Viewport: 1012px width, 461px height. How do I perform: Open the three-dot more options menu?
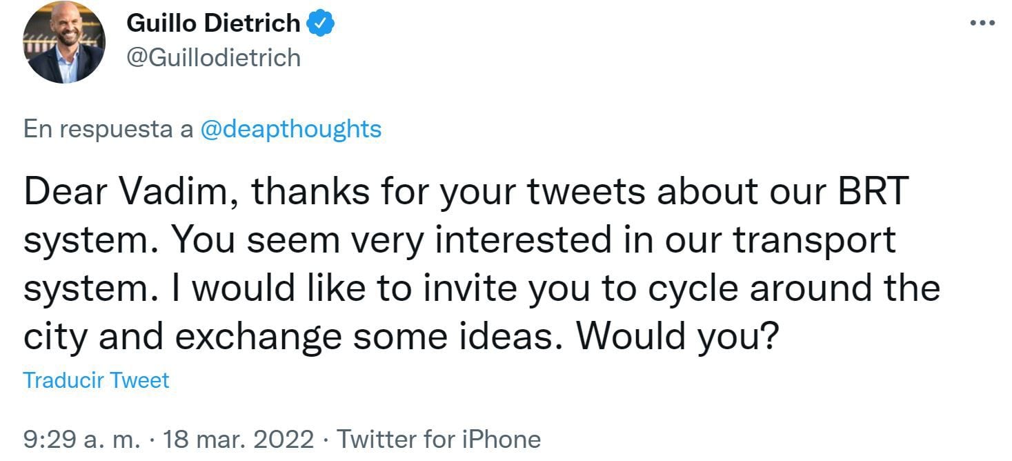(982, 23)
